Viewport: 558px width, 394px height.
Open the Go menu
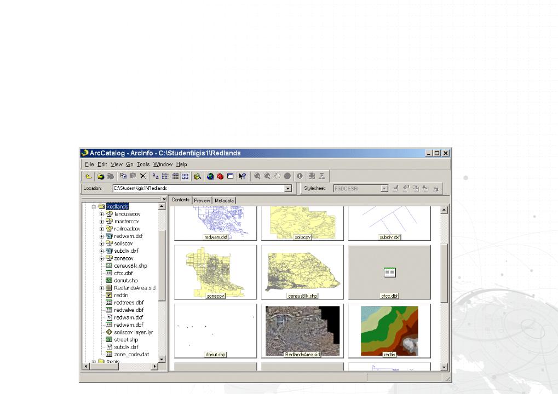pyautogui.click(x=130, y=164)
